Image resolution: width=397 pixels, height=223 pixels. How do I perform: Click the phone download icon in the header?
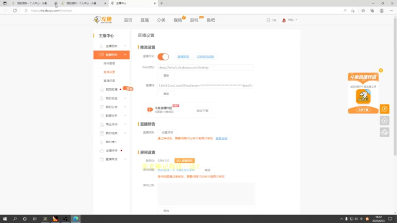point(268,20)
